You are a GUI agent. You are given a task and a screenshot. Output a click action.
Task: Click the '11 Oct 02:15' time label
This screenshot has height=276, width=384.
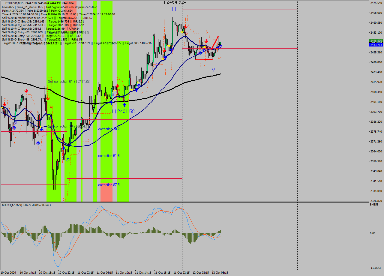[x=85, y=273]
